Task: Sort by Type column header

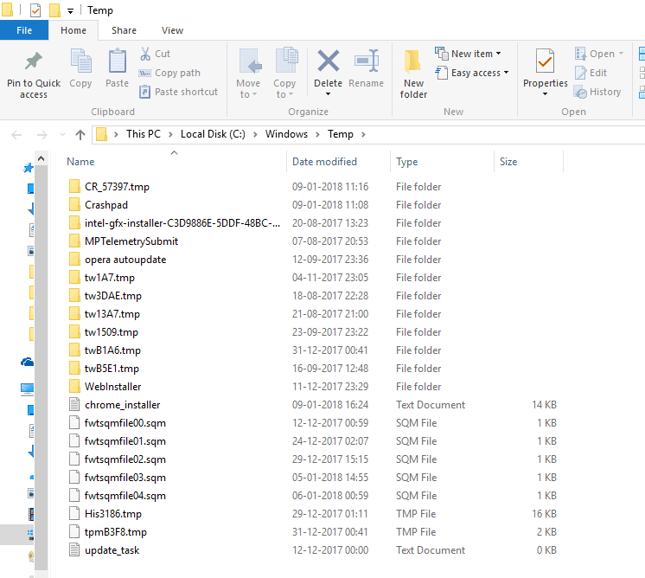Action: click(x=442, y=162)
